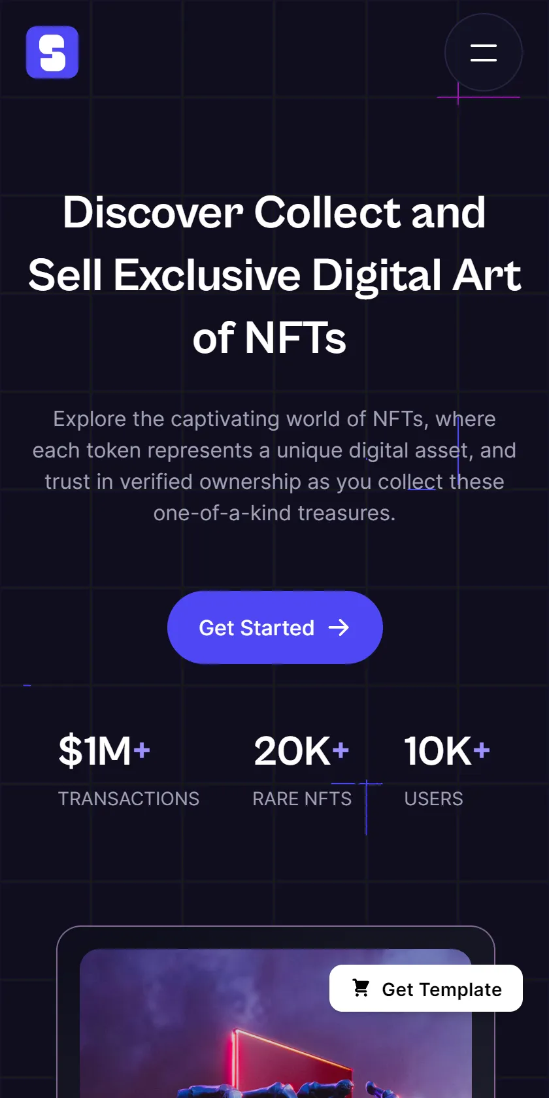Screen dimensions: 549x1098
Task: Click the plus sign after 10K
Action: [482, 750]
